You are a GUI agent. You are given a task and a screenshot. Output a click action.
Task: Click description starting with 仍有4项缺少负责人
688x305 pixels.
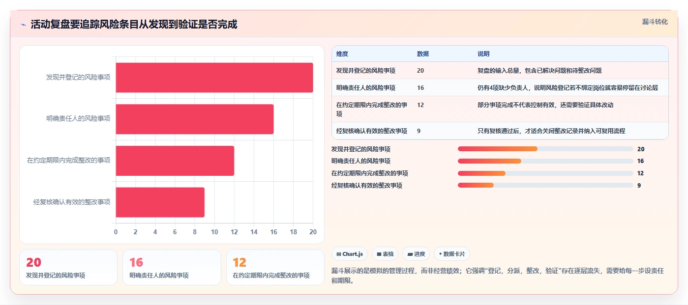[x=568, y=88]
